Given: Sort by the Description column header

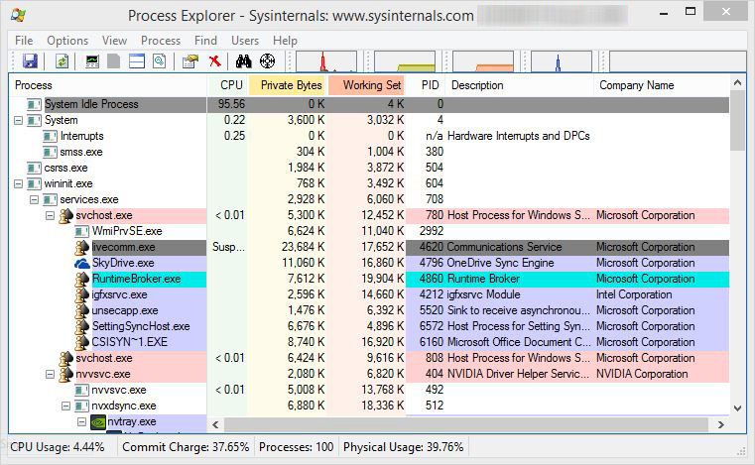Looking at the screenshot, I should pos(520,85).
